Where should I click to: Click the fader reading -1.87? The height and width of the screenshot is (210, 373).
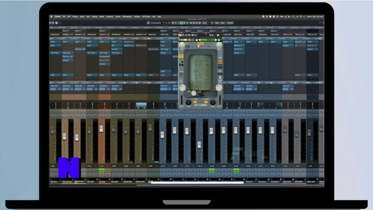point(297,133)
